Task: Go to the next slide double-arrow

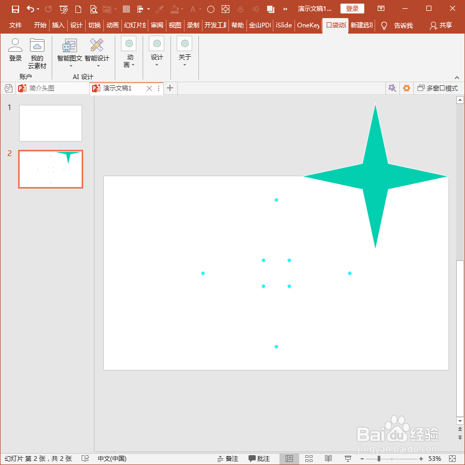Action: click(460, 438)
